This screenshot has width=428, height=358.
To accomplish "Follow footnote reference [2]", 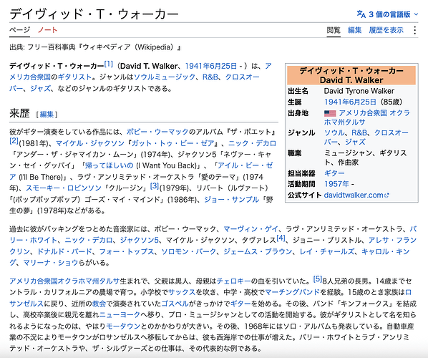I will pyautogui.click(x=14, y=141).
